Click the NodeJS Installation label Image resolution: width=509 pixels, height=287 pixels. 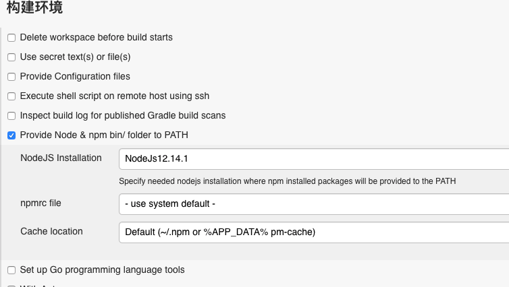coord(61,158)
